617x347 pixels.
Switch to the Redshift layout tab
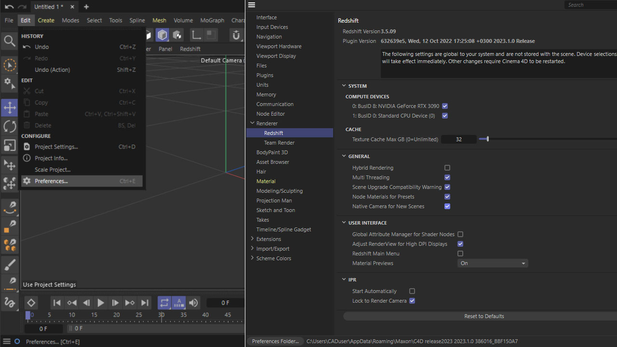pos(190,49)
